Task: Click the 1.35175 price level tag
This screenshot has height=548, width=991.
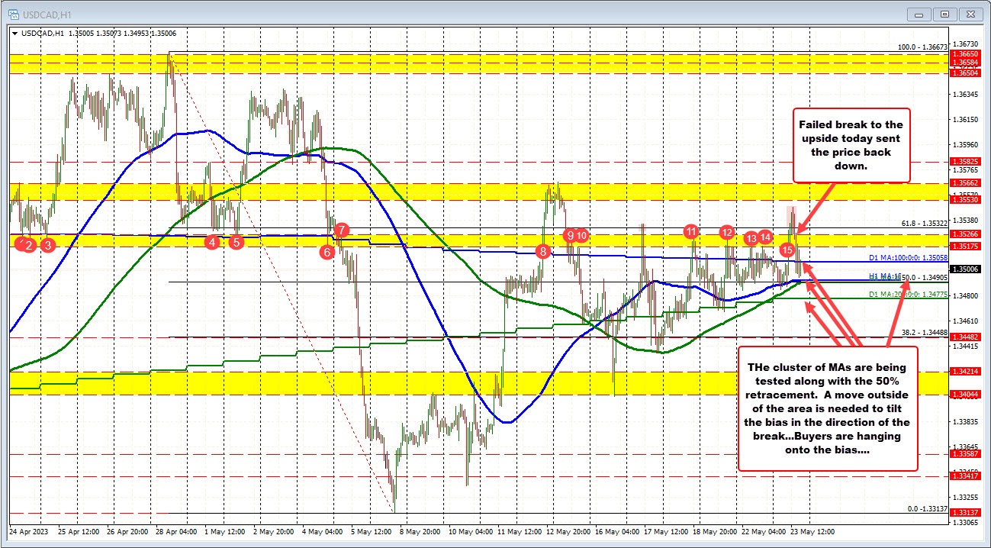Action: tap(965, 247)
